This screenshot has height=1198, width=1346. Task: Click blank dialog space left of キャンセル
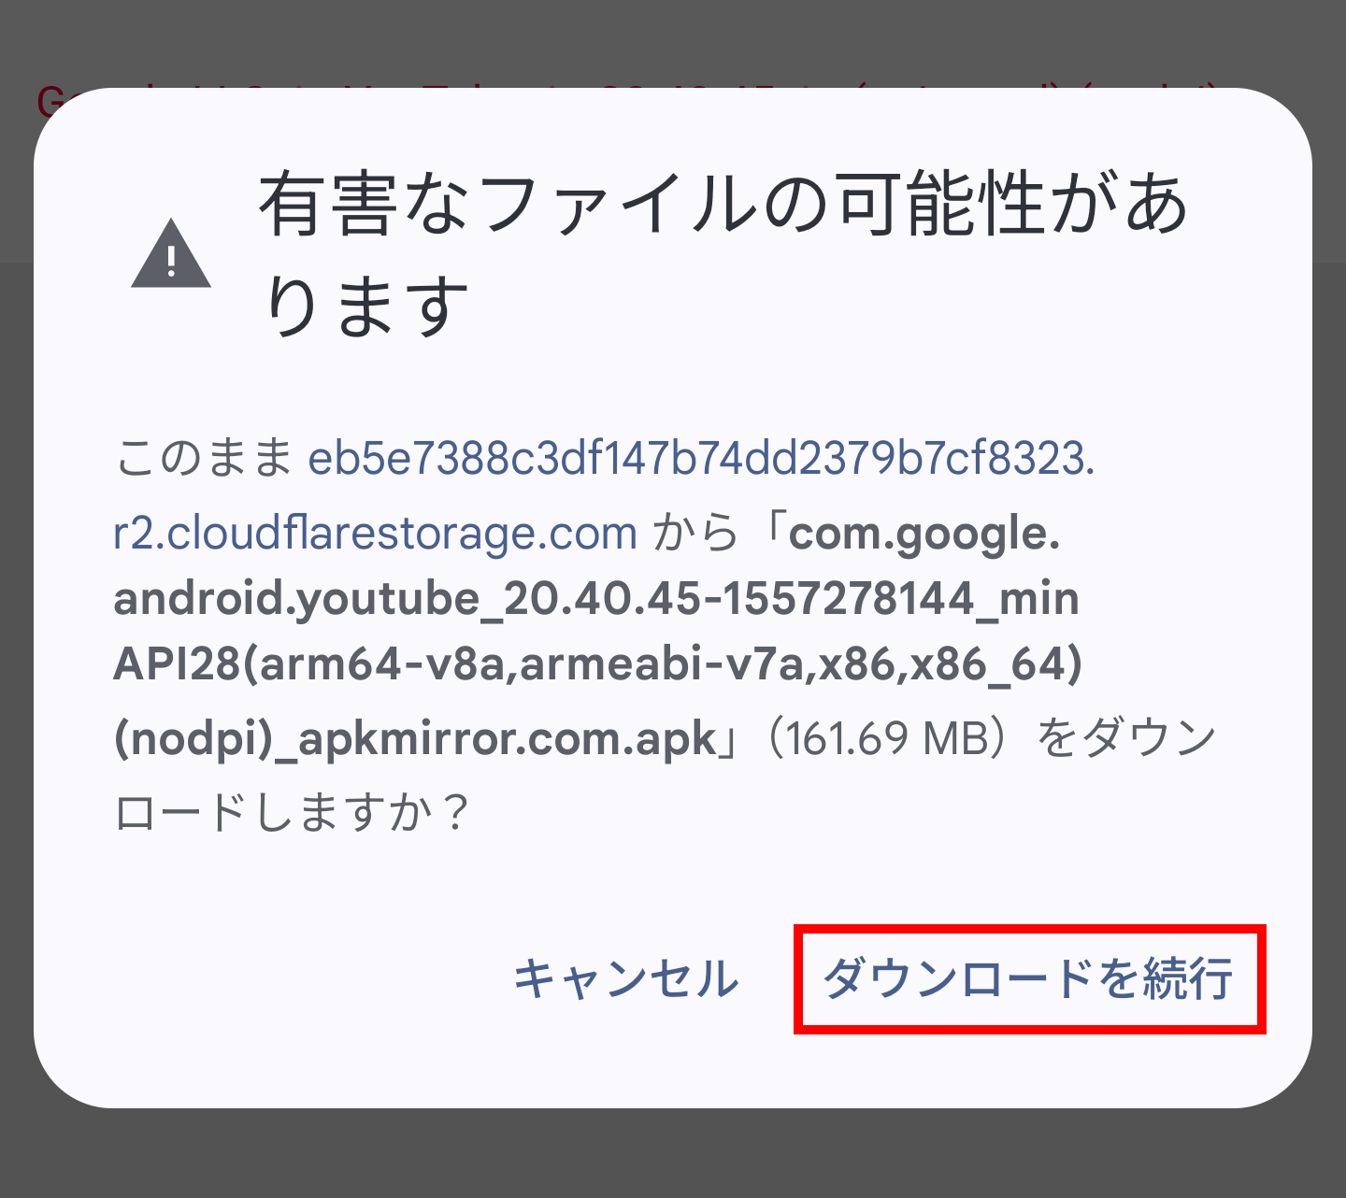tap(280, 979)
